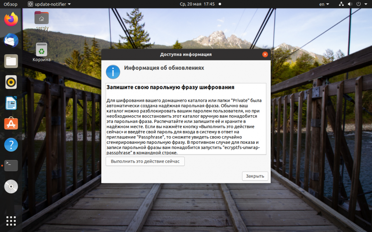Open the Help icon in dock
Viewport: 372px width, 232px height.
pyautogui.click(x=11, y=145)
